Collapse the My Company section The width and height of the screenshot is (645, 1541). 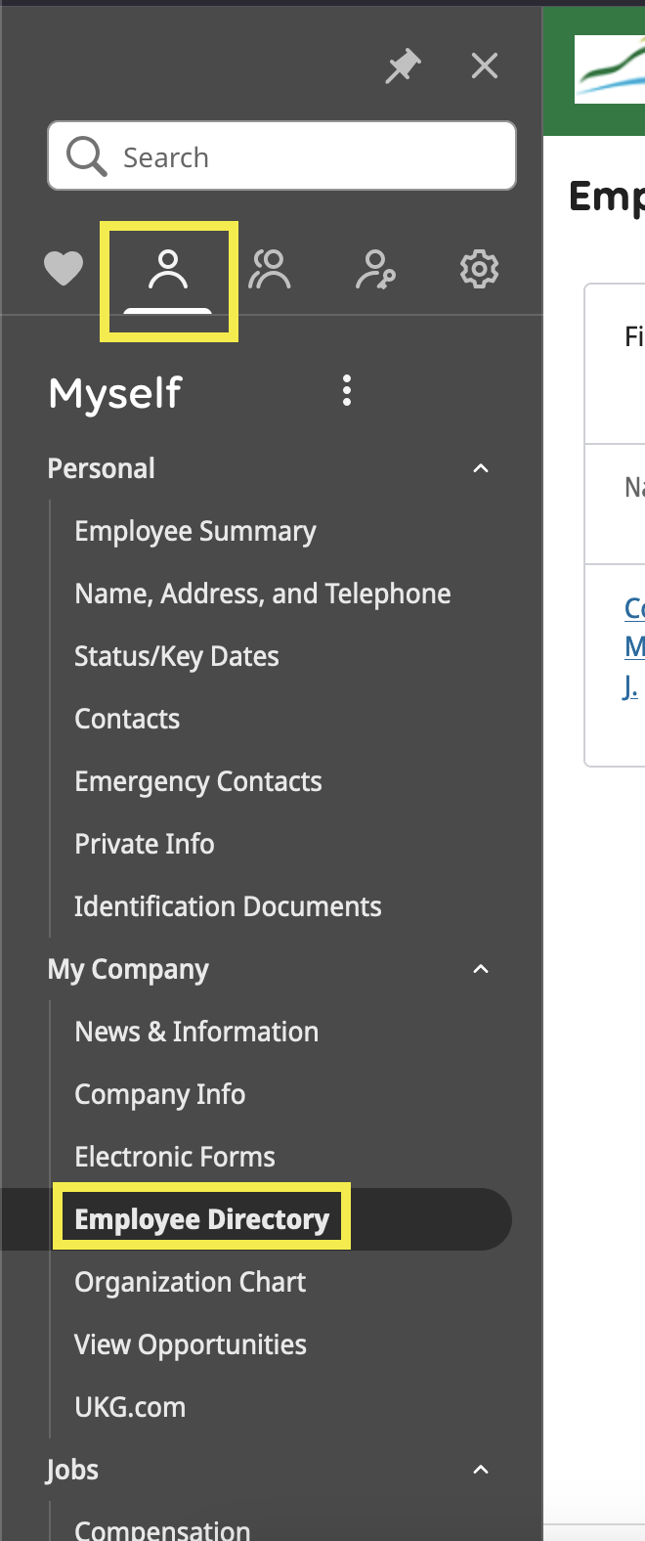coord(480,968)
